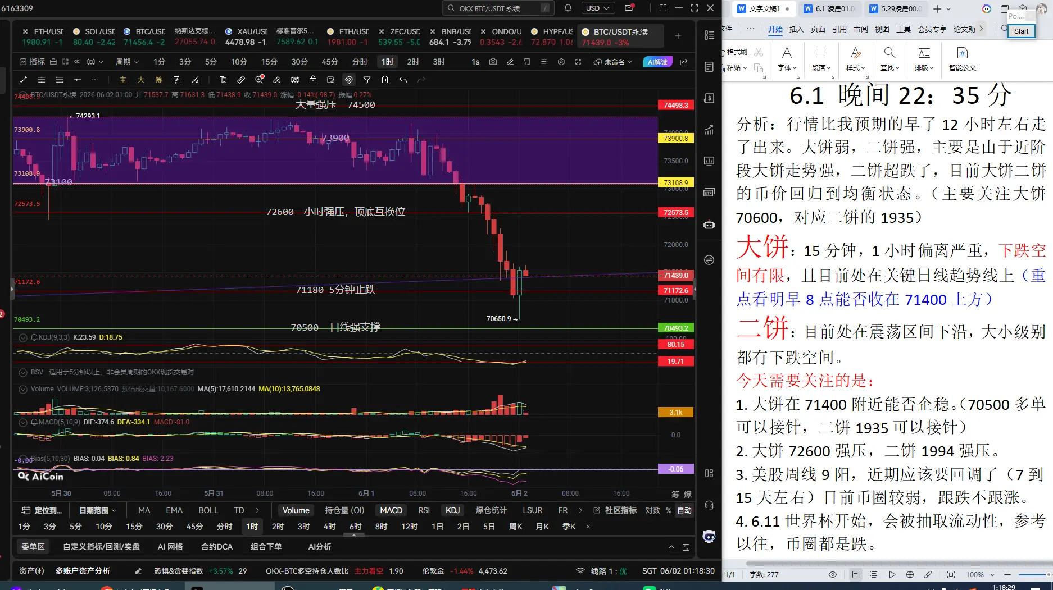Toggle the MACD indicator chip
The image size is (1053, 590).
pos(391,510)
